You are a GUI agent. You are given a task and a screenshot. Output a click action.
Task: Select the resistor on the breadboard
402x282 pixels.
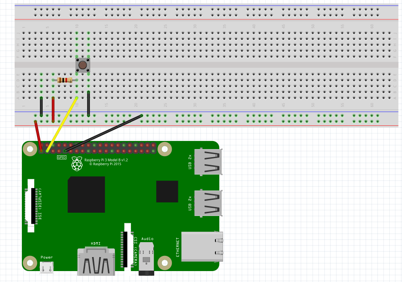pyautogui.click(x=65, y=80)
